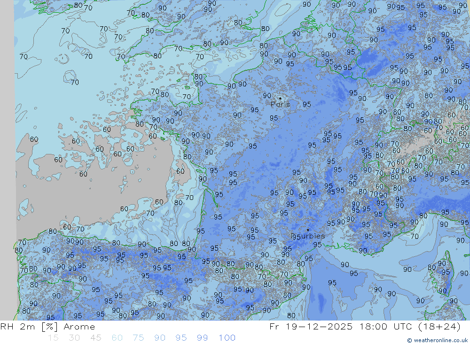This screenshot has height=344, width=470.
Task: Click the forecast date 'Fr 19-12-2025'
Action: pos(311,326)
